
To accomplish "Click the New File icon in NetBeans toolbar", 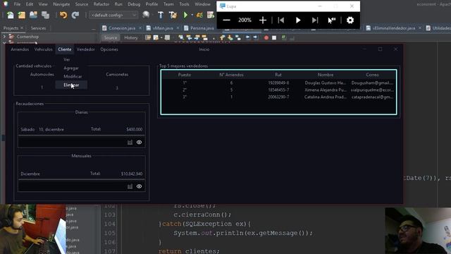I will pos(11,15).
